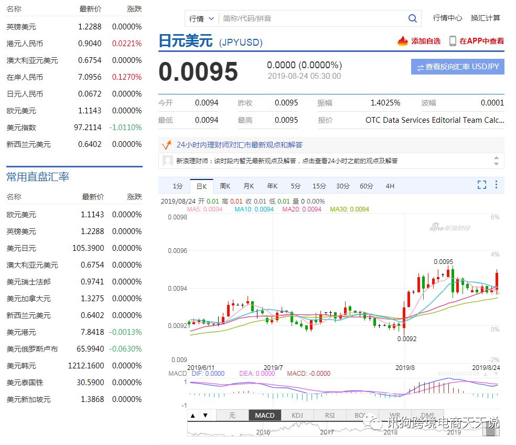Open the 24小时内理财师 viewpoints link
Viewport: 516px width, 445px height.
(x=240, y=145)
